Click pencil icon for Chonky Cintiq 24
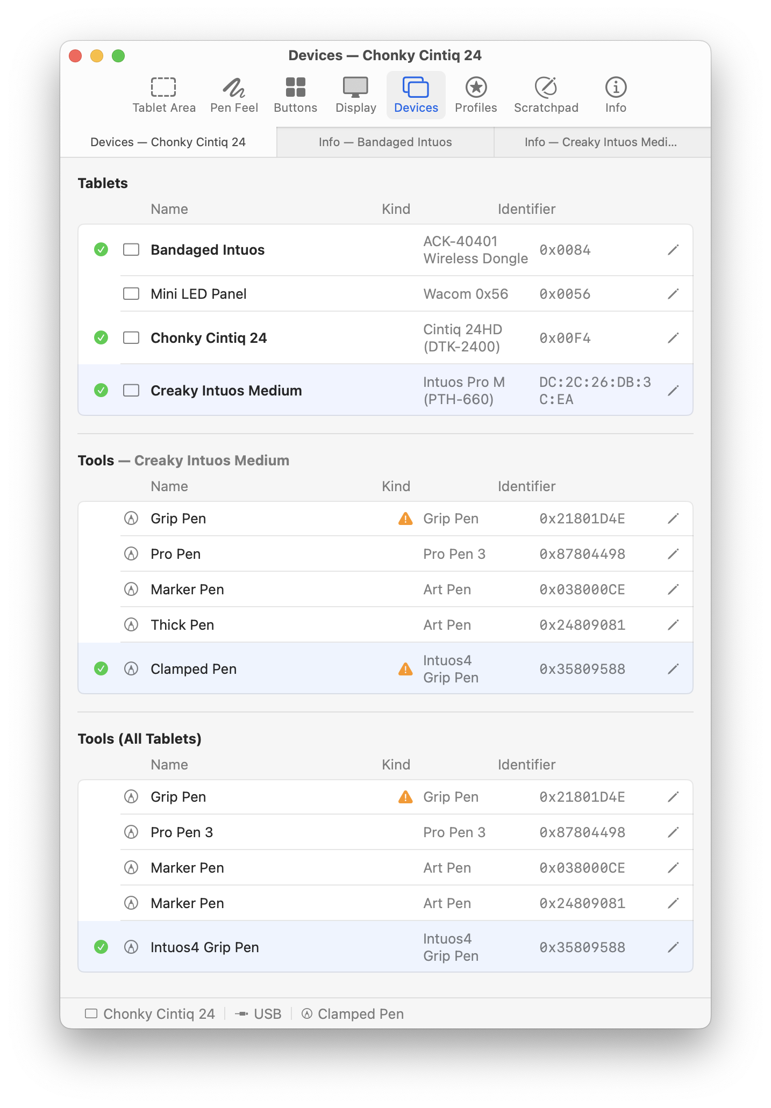The width and height of the screenshot is (771, 1108). point(673,338)
